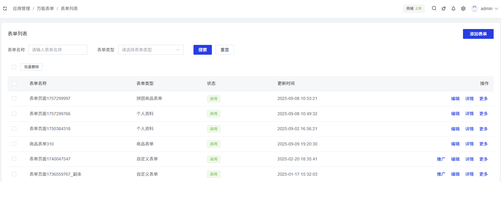Open notifications via the bell icon
This screenshot has width=501, height=198.
coord(453,9)
